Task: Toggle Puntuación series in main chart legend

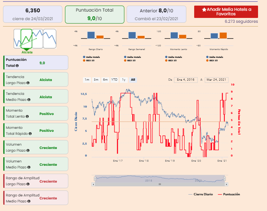Action: [x=229, y=194]
